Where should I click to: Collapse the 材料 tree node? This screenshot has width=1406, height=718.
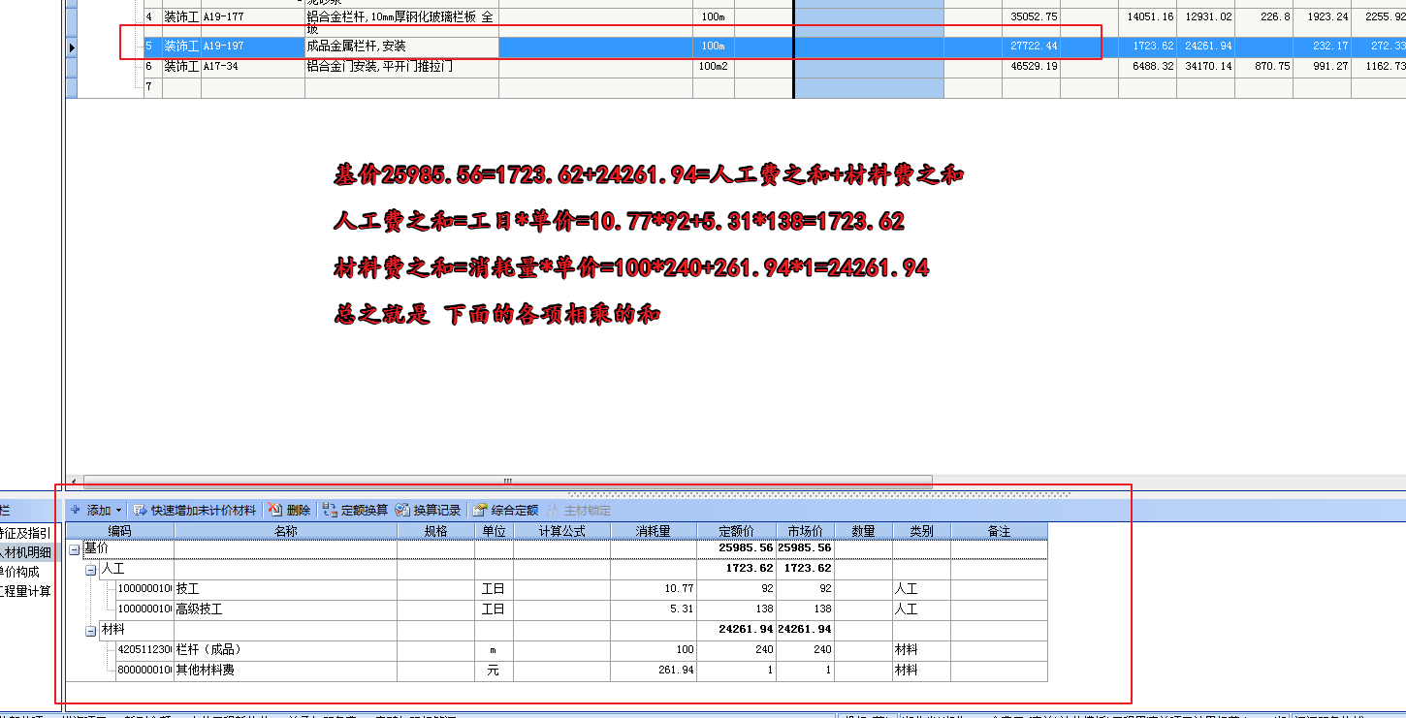(90, 631)
